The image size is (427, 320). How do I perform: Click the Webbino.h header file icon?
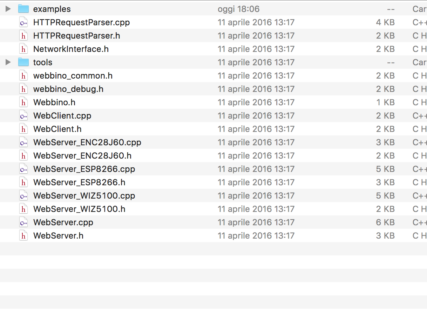(x=23, y=102)
